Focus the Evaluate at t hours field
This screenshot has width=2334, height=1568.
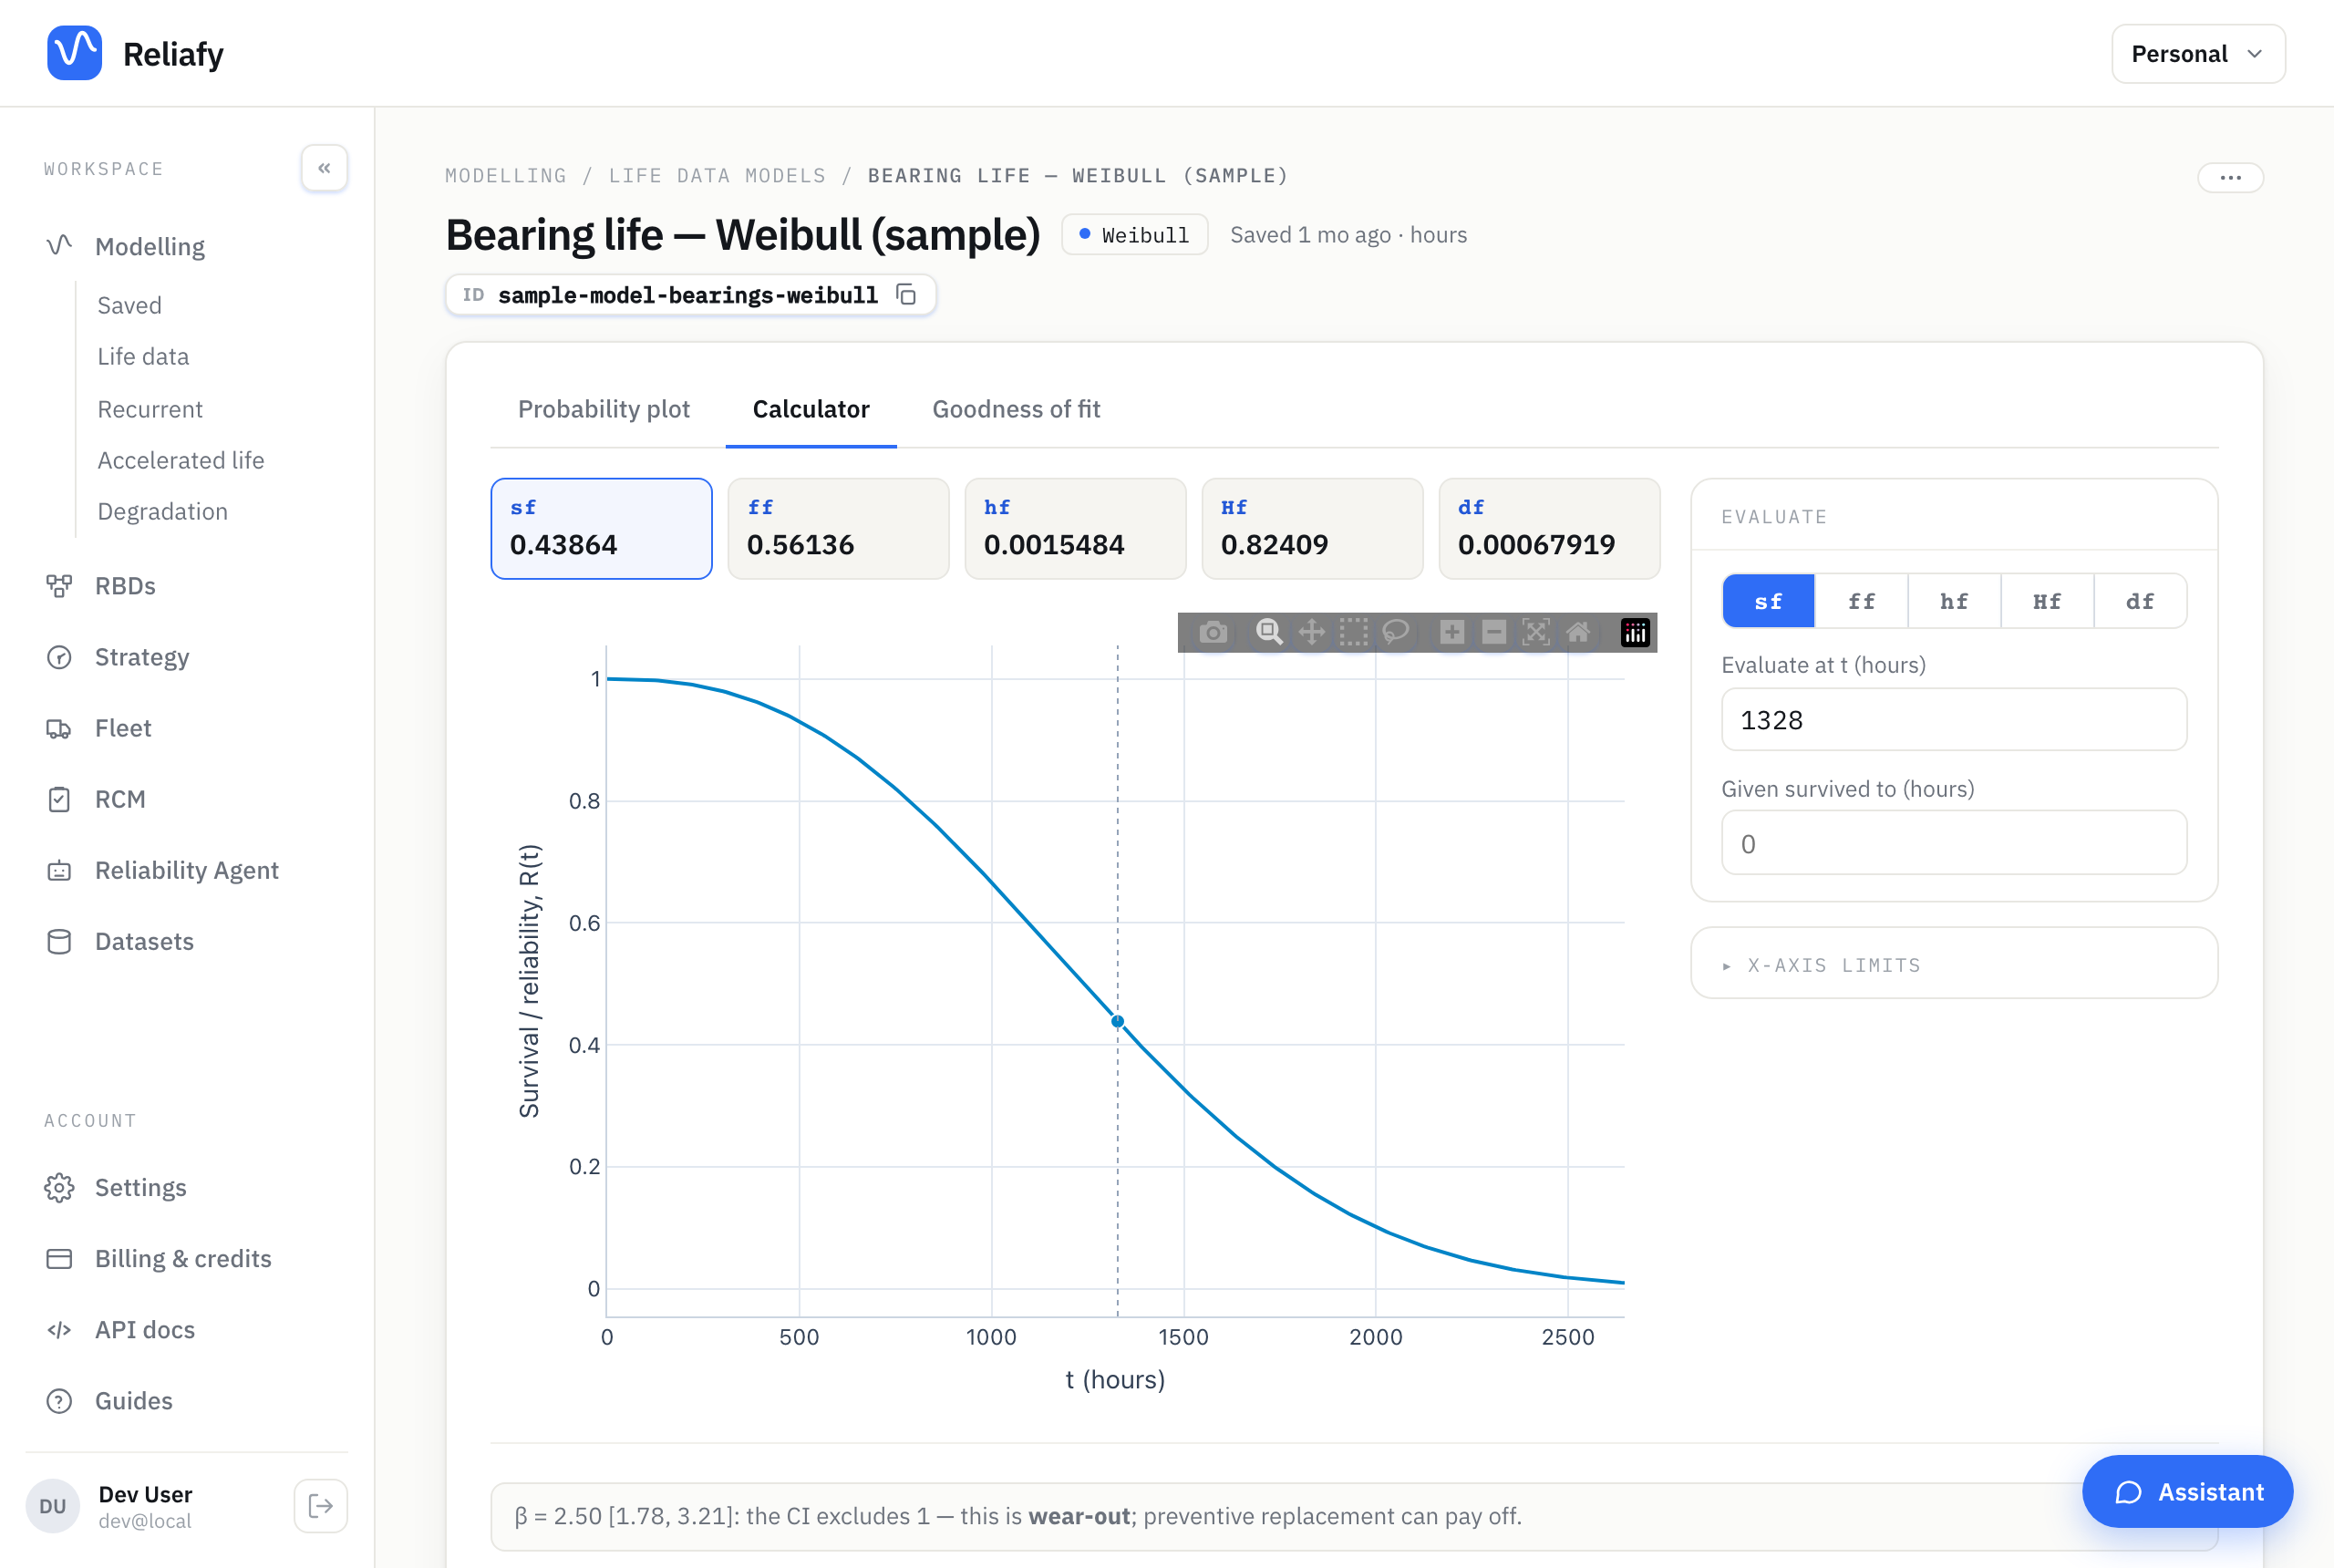tap(1953, 719)
